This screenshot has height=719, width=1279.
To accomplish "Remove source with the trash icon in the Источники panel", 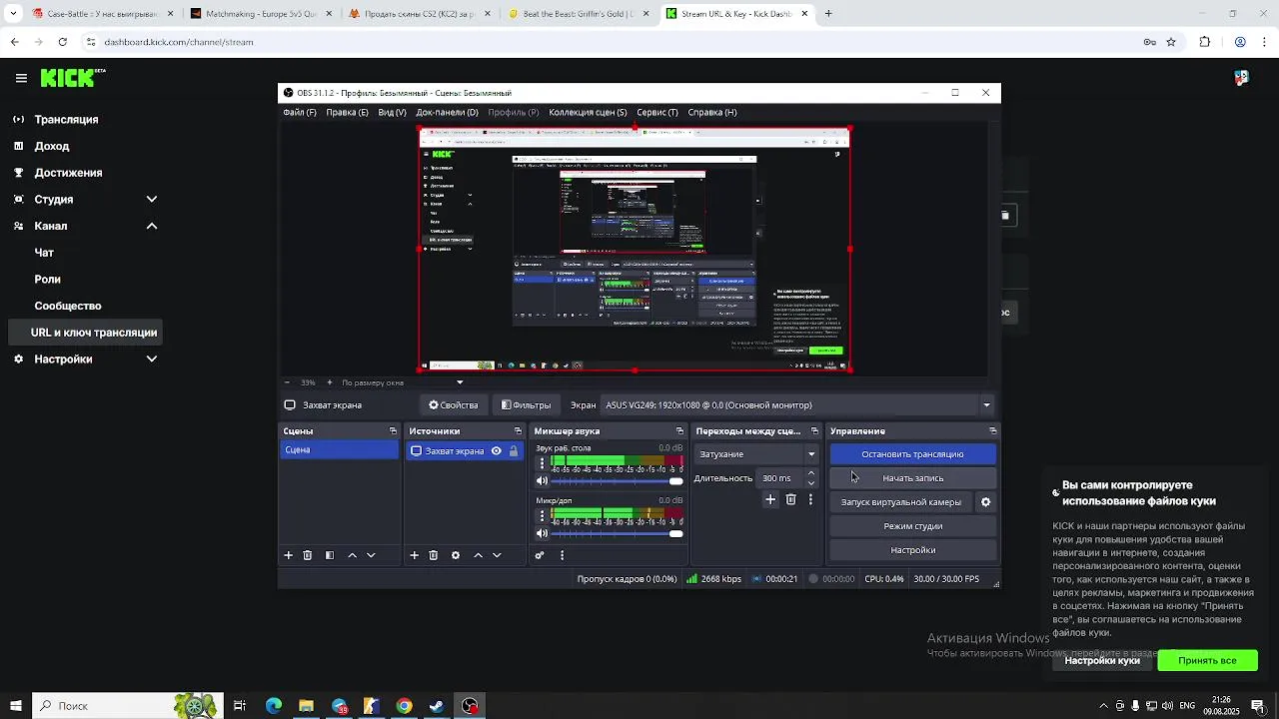I will point(434,555).
